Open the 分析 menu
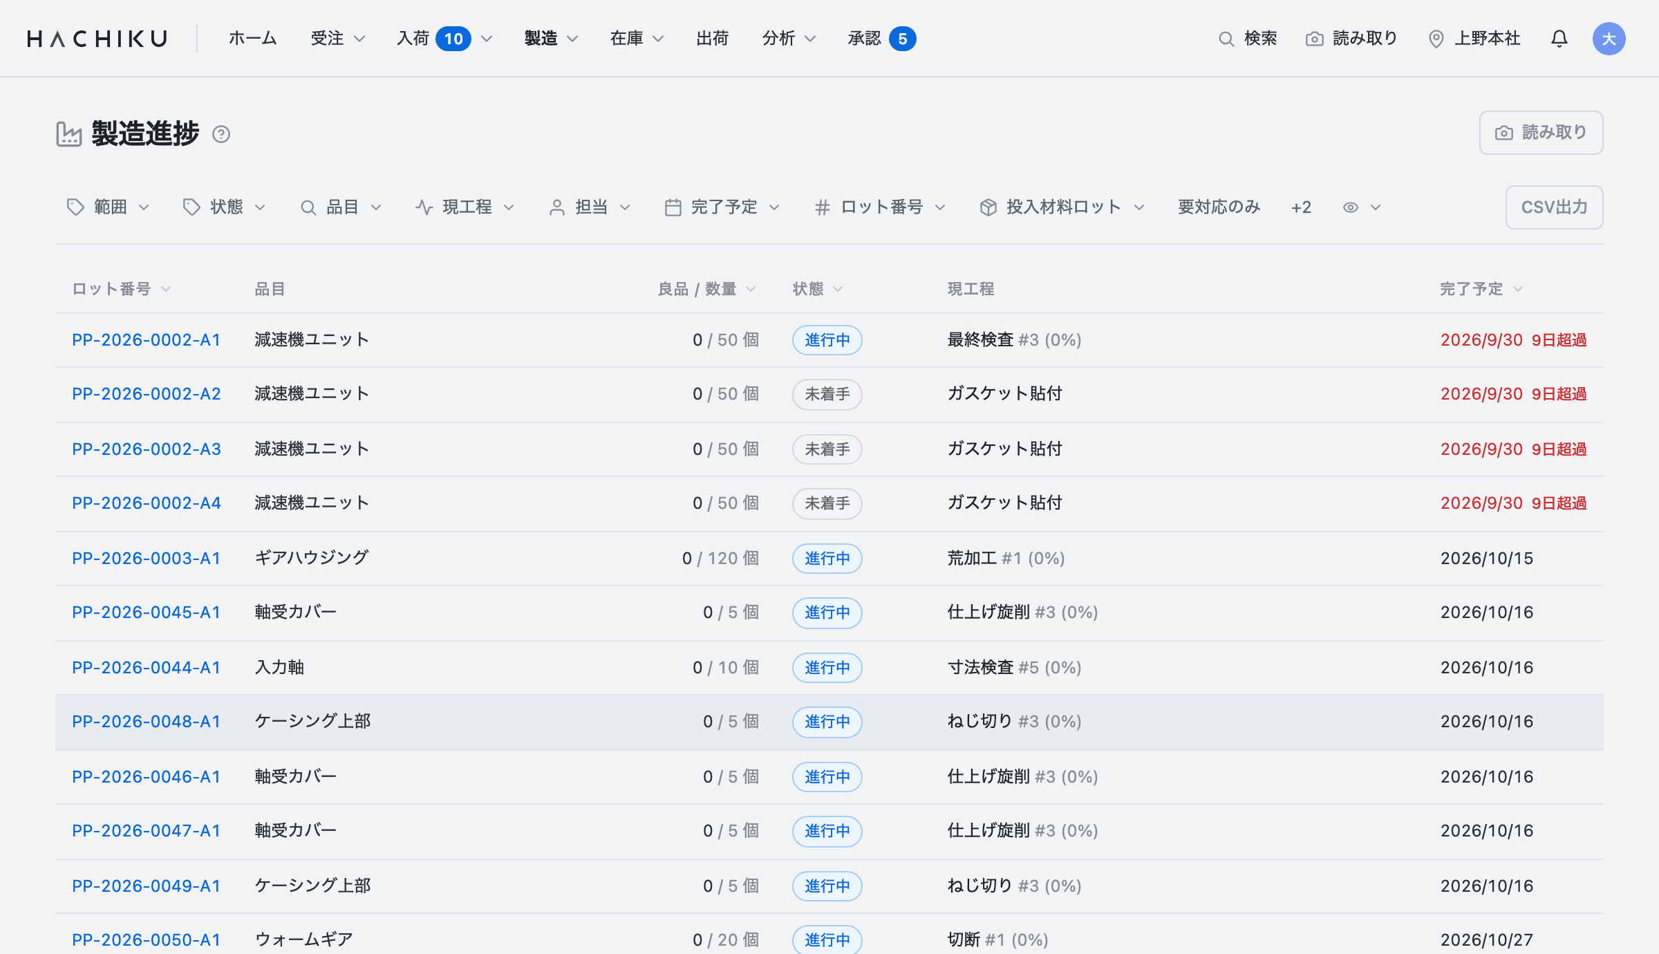Image resolution: width=1659 pixels, height=954 pixels. click(789, 39)
